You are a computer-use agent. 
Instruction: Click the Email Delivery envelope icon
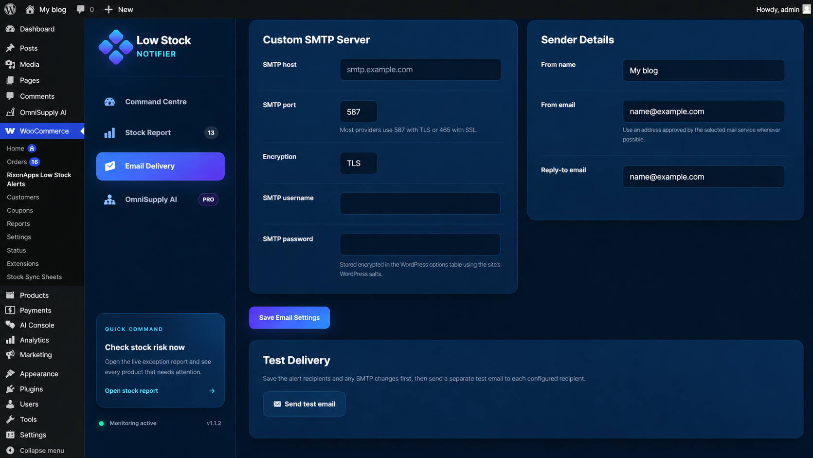(x=110, y=166)
